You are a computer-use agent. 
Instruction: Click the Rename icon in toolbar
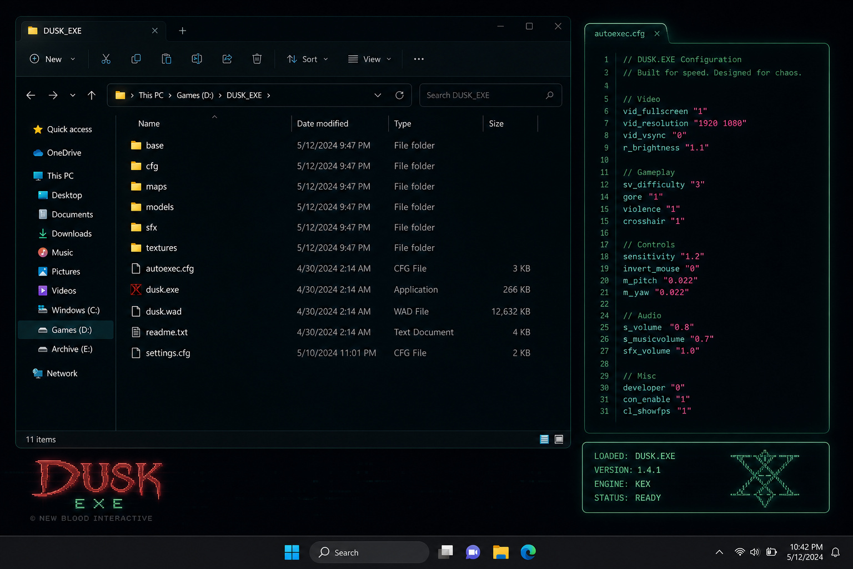[197, 59]
